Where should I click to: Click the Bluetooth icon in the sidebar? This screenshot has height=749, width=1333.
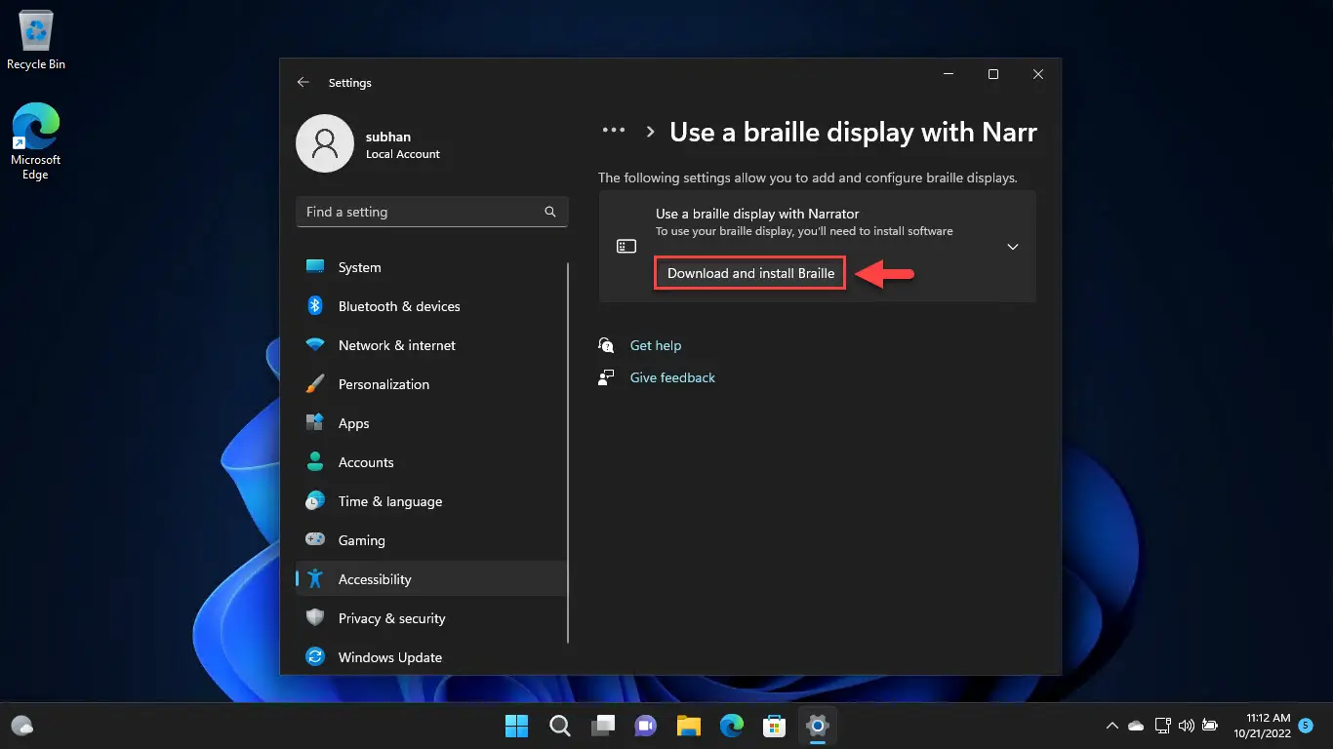315,306
